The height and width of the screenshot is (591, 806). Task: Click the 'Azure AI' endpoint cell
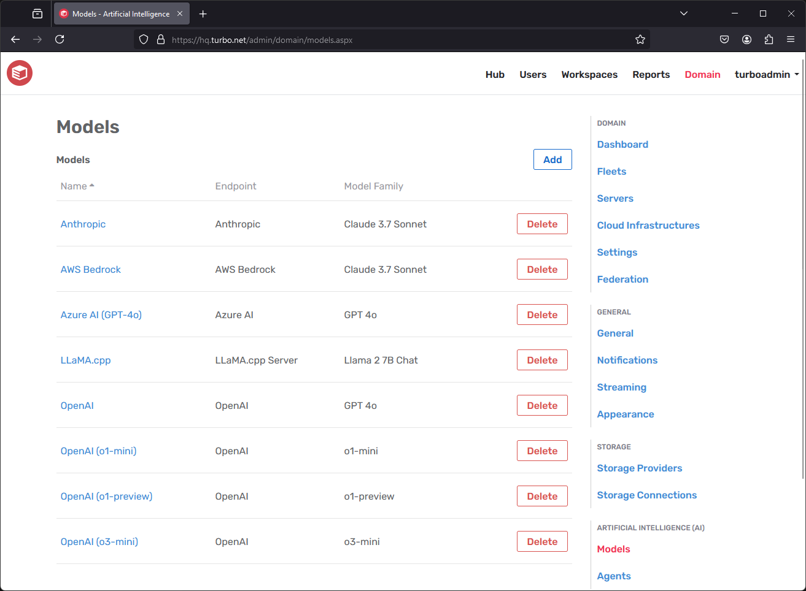point(234,315)
